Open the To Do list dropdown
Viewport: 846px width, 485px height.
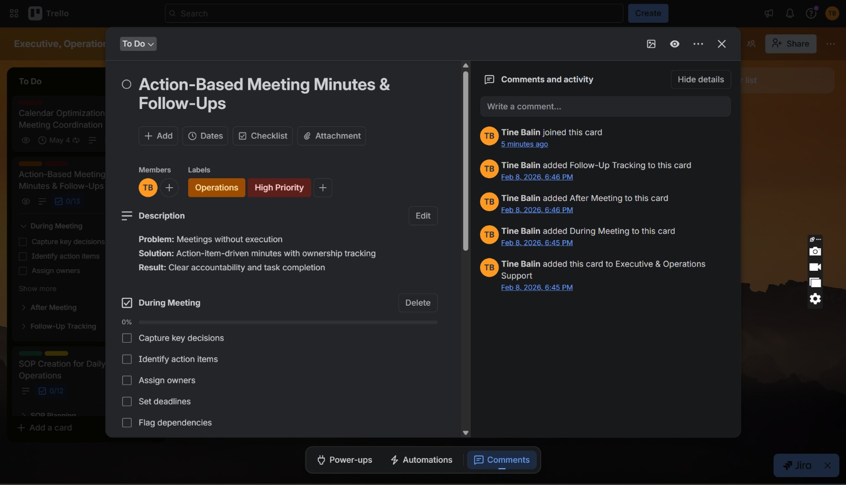click(x=138, y=44)
